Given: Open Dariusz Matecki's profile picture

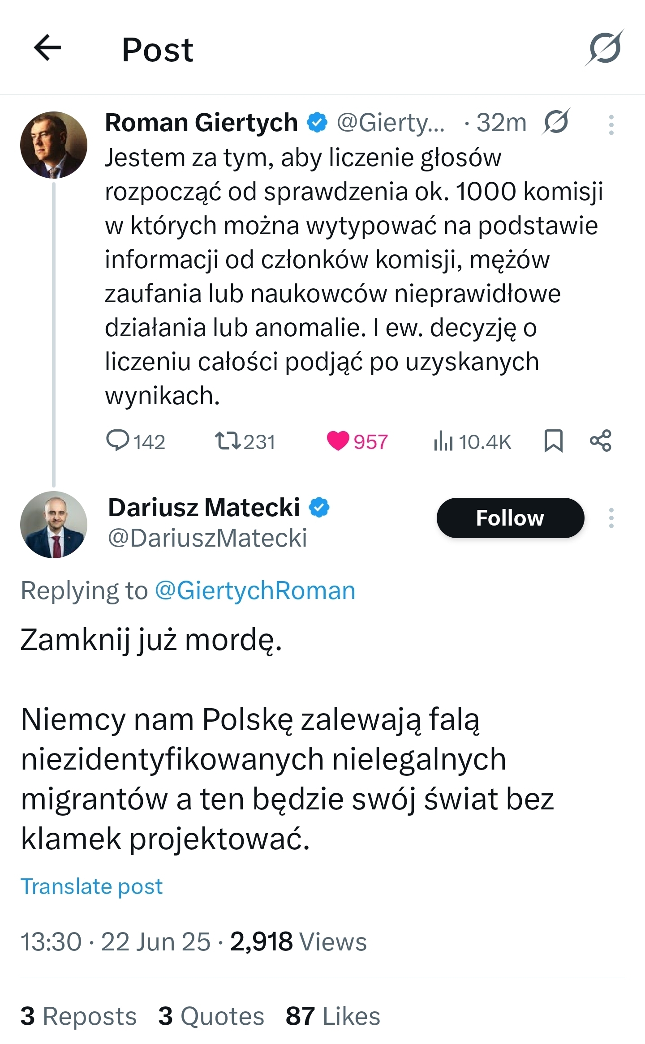Looking at the screenshot, I should tap(54, 524).
